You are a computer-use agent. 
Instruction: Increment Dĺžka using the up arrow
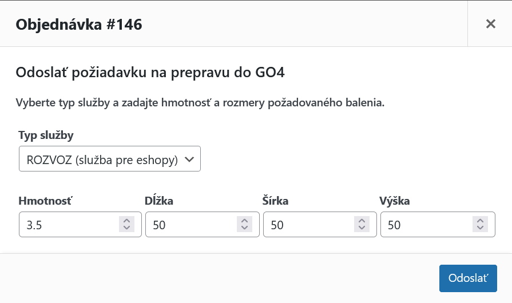[244, 221]
